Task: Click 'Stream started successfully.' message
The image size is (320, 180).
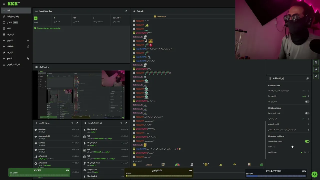Action: click(x=48, y=28)
